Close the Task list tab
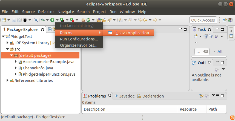Image resolution: width=235 pixels, height=121 pixels. click(210, 29)
